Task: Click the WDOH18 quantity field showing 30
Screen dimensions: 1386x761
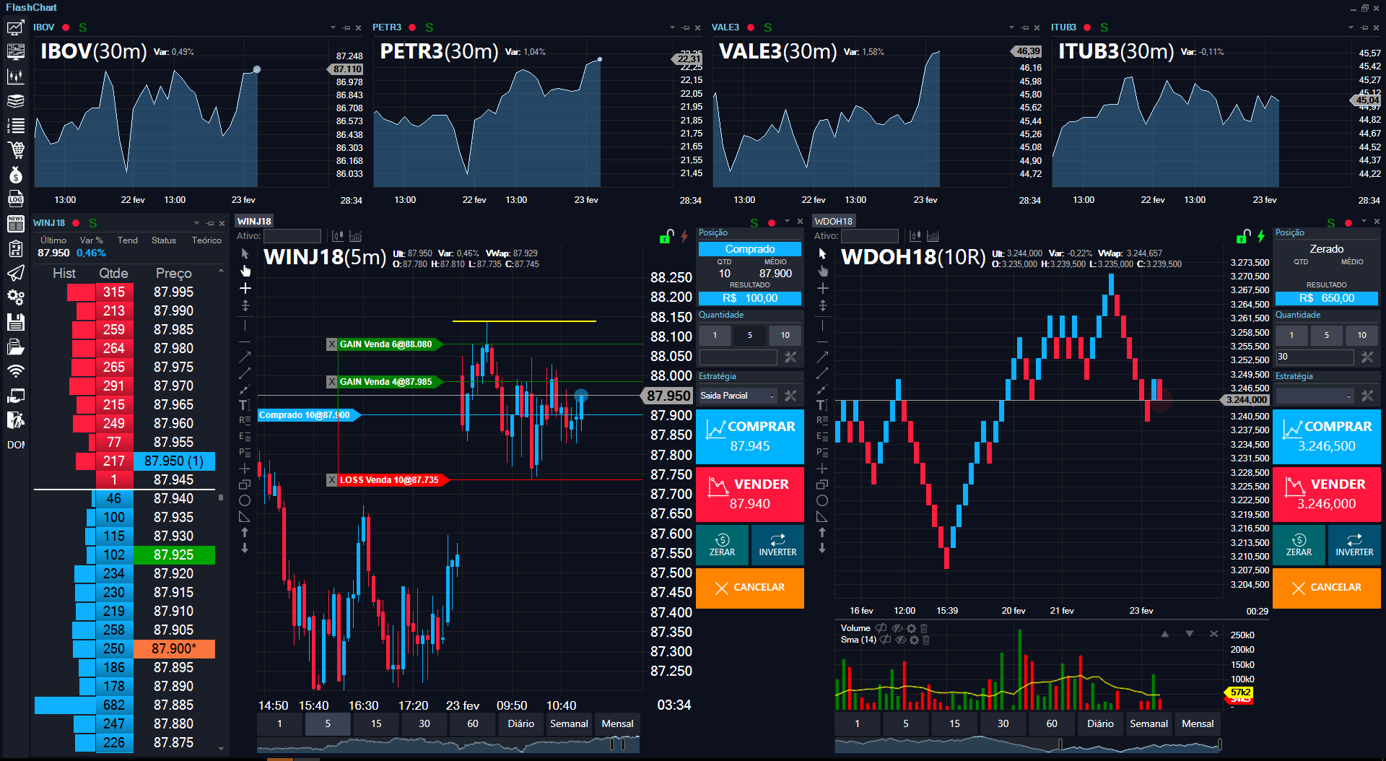Action: pyautogui.click(x=1314, y=357)
